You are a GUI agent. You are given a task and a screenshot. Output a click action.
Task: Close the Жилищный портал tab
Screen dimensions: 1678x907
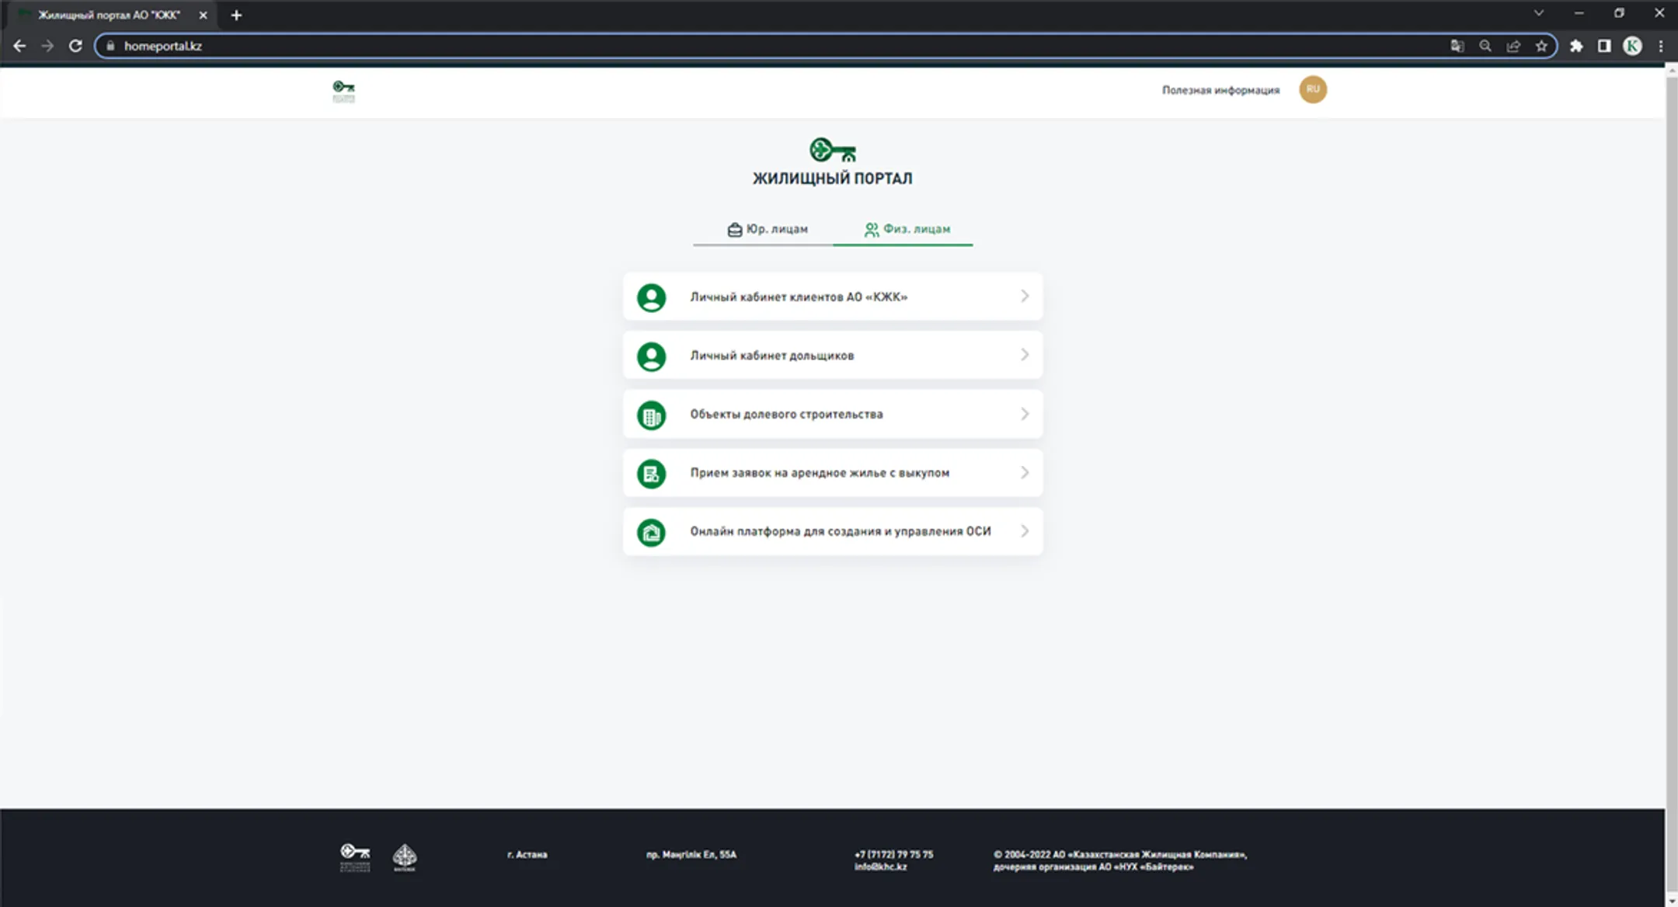[203, 15]
